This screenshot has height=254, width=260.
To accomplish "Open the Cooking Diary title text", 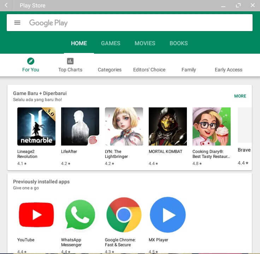I will [x=211, y=154].
